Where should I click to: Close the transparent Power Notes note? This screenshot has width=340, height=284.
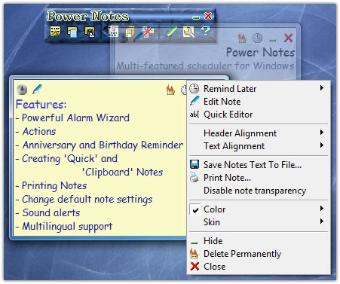pyautogui.click(x=288, y=38)
